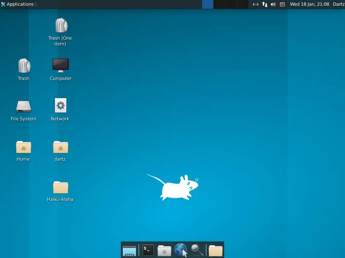This screenshot has height=258, width=345.
Task: Open the clock showing Wed 18 Jan, 21:08
Action: click(309, 4)
